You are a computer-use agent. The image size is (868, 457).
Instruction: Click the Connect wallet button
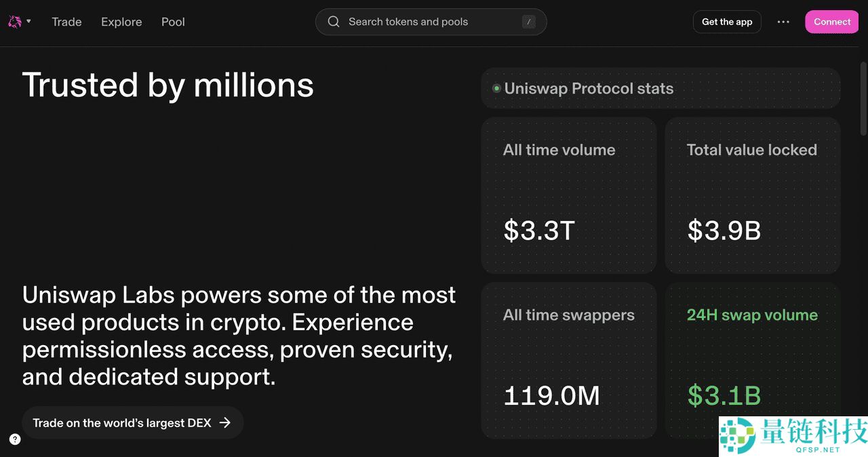coord(831,21)
